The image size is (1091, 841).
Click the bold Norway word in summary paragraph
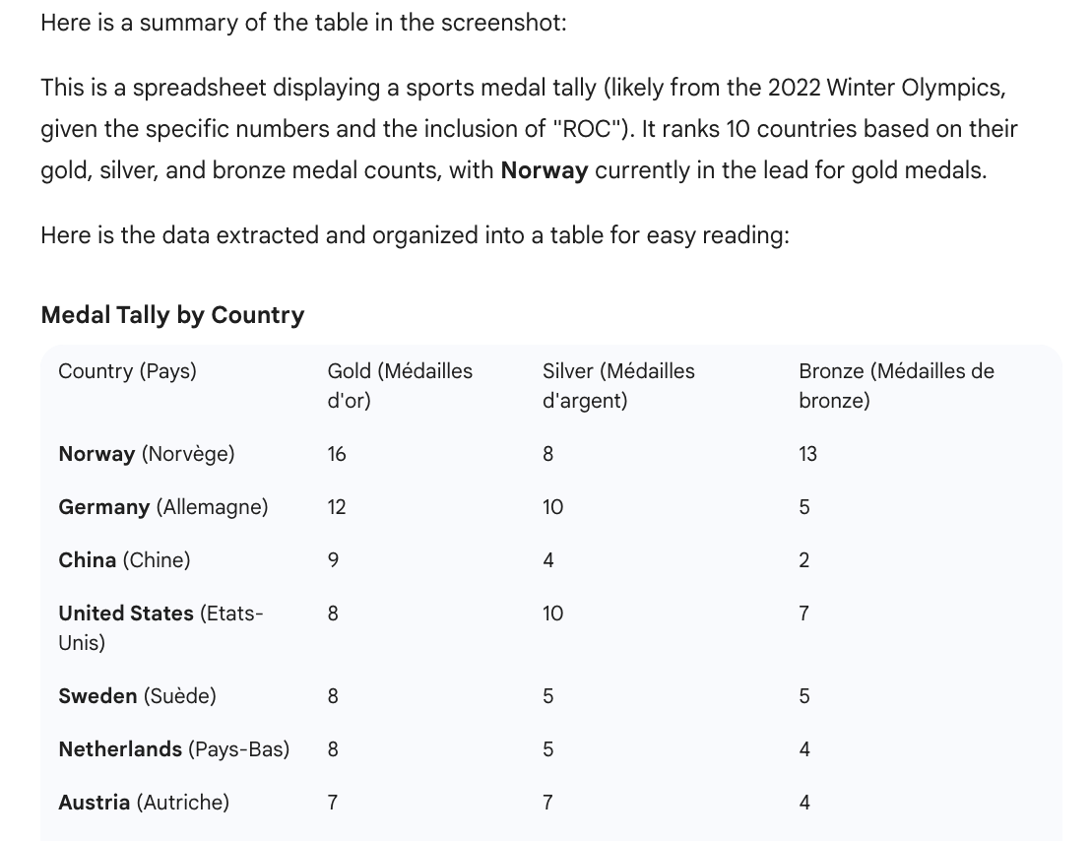[544, 170]
